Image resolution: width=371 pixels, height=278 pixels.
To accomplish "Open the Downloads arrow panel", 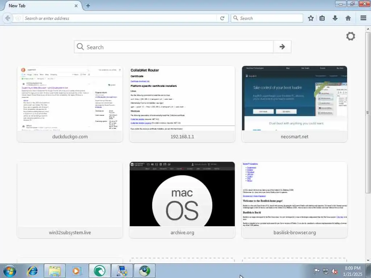I will click(x=335, y=18).
